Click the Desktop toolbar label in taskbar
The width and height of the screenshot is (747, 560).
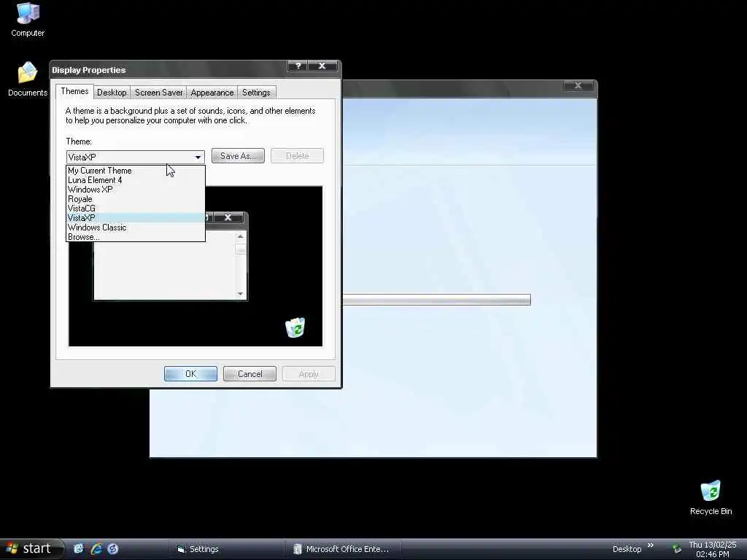pos(627,549)
